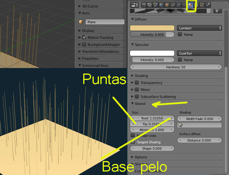The width and height of the screenshot is (229, 175).
Task: Click the Distance: 0.000 surface diffuse field
Action: click(199, 140)
